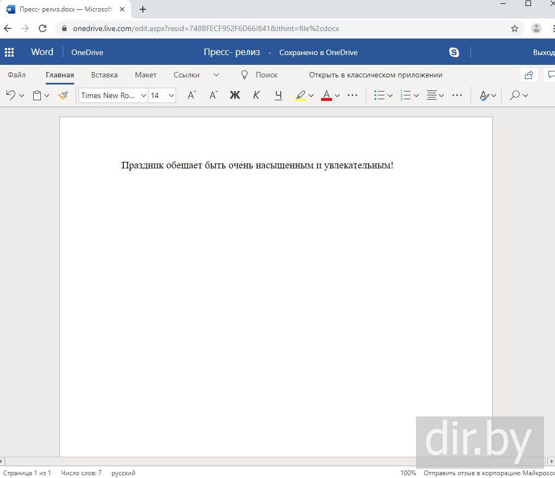Viewport: 555px width, 478px height.
Task: Open the font size 14 dropdown
Action: click(162, 95)
